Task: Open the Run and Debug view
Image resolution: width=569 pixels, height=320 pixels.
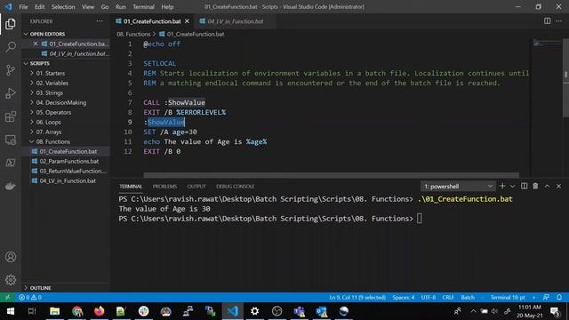Action: tap(11, 93)
